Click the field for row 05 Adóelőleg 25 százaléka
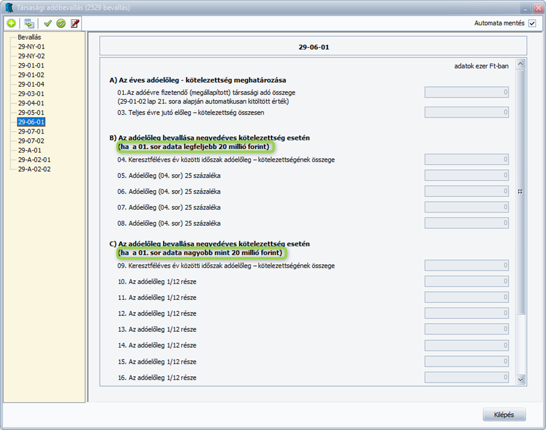The height and width of the screenshot is (430, 546). [x=467, y=175]
